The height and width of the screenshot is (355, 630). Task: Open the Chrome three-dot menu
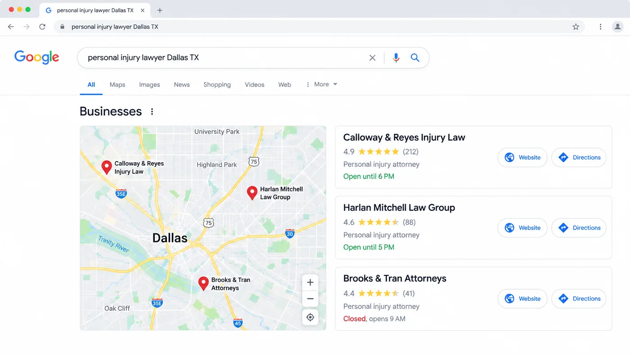(600, 27)
